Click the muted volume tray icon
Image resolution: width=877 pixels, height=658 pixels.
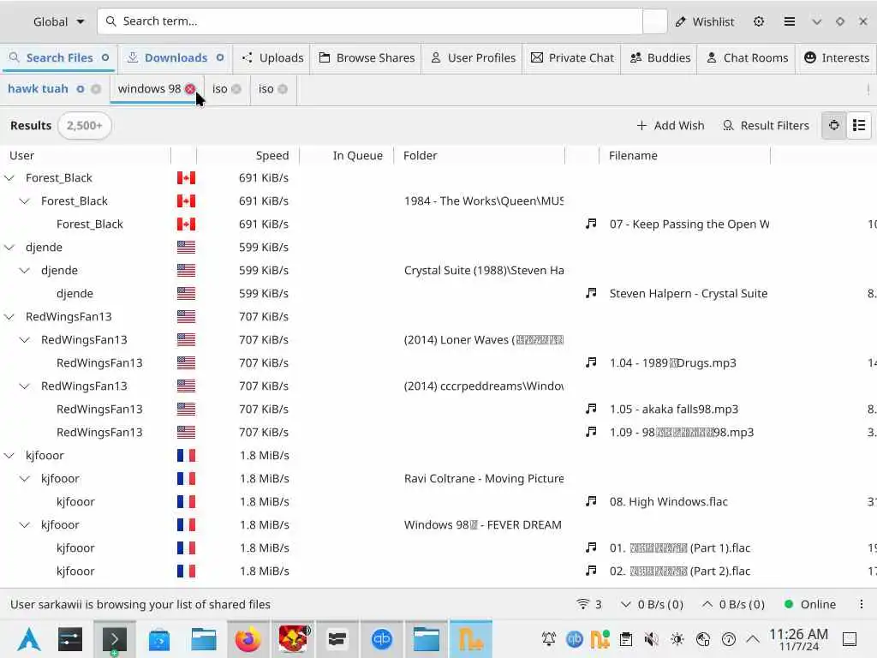[x=651, y=639]
